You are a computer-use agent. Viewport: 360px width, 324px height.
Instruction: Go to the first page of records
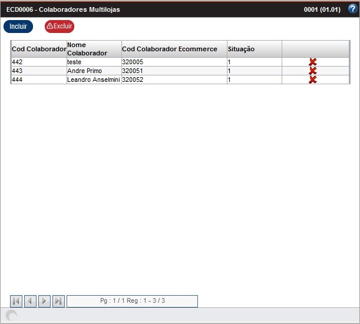16,301
